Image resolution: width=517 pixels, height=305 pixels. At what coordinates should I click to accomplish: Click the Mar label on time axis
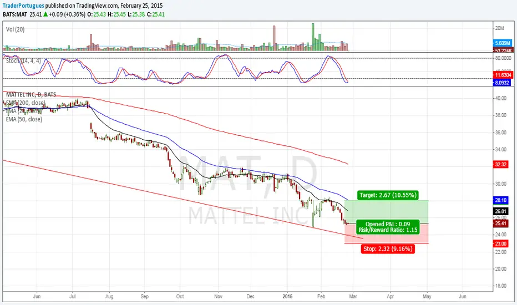353,297
